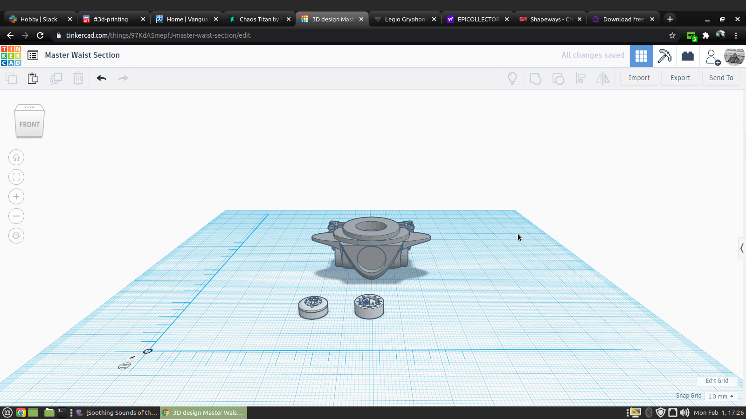The image size is (746, 419).
Task: Click the FRONT face of view cube
Action: (x=29, y=124)
